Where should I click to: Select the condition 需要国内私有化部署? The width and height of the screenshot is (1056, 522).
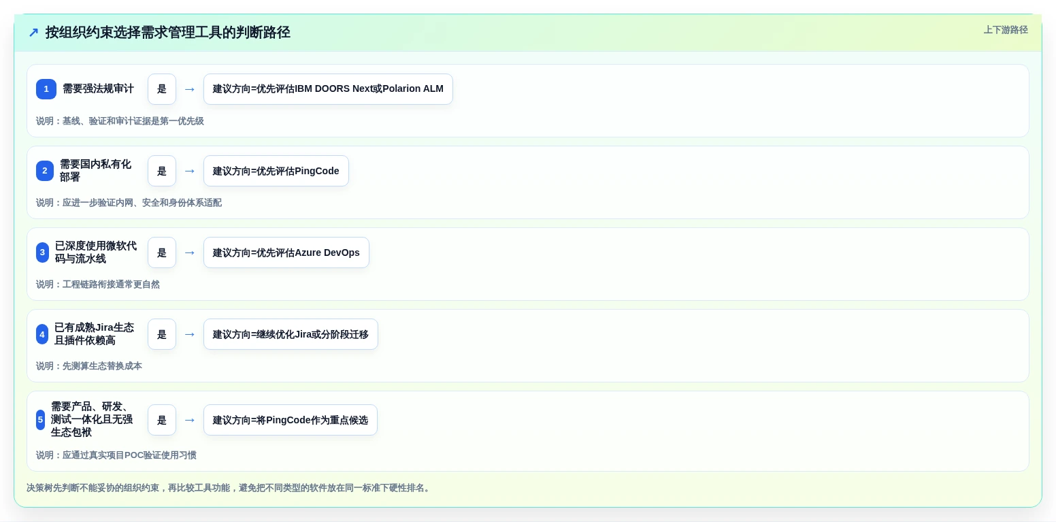click(95, 171)
